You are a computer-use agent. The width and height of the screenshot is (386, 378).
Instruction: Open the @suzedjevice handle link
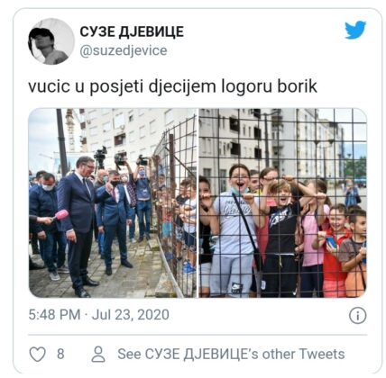click(124, 50)
